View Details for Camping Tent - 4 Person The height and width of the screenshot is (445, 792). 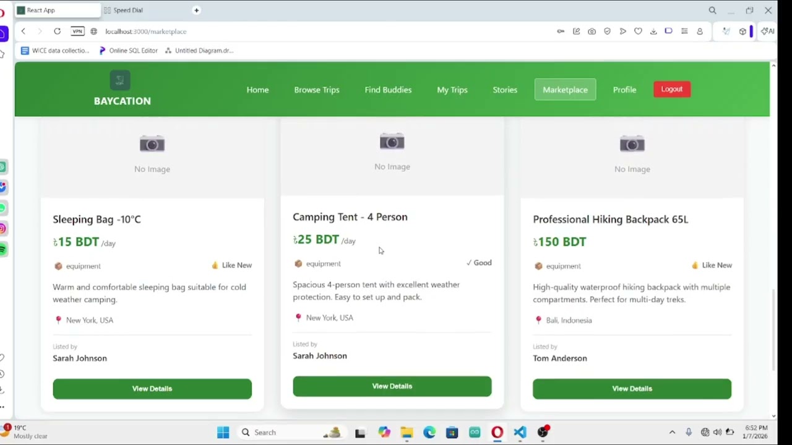(392, 386)
